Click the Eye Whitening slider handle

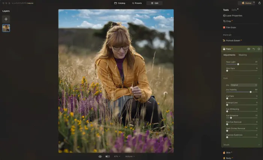pos(227,111)
